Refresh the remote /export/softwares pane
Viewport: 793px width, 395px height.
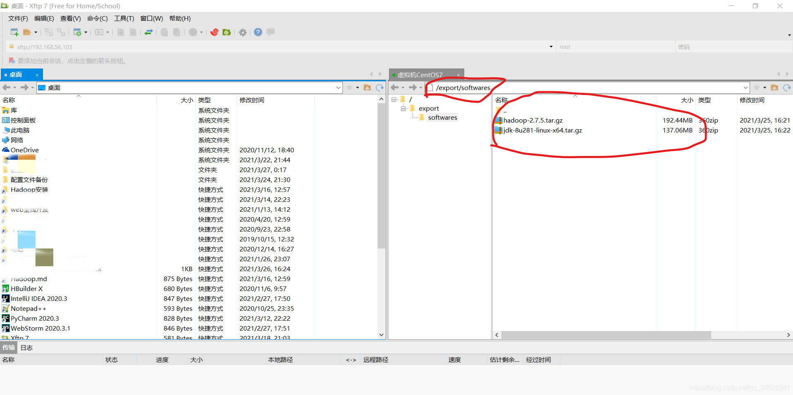click(787, 88)
